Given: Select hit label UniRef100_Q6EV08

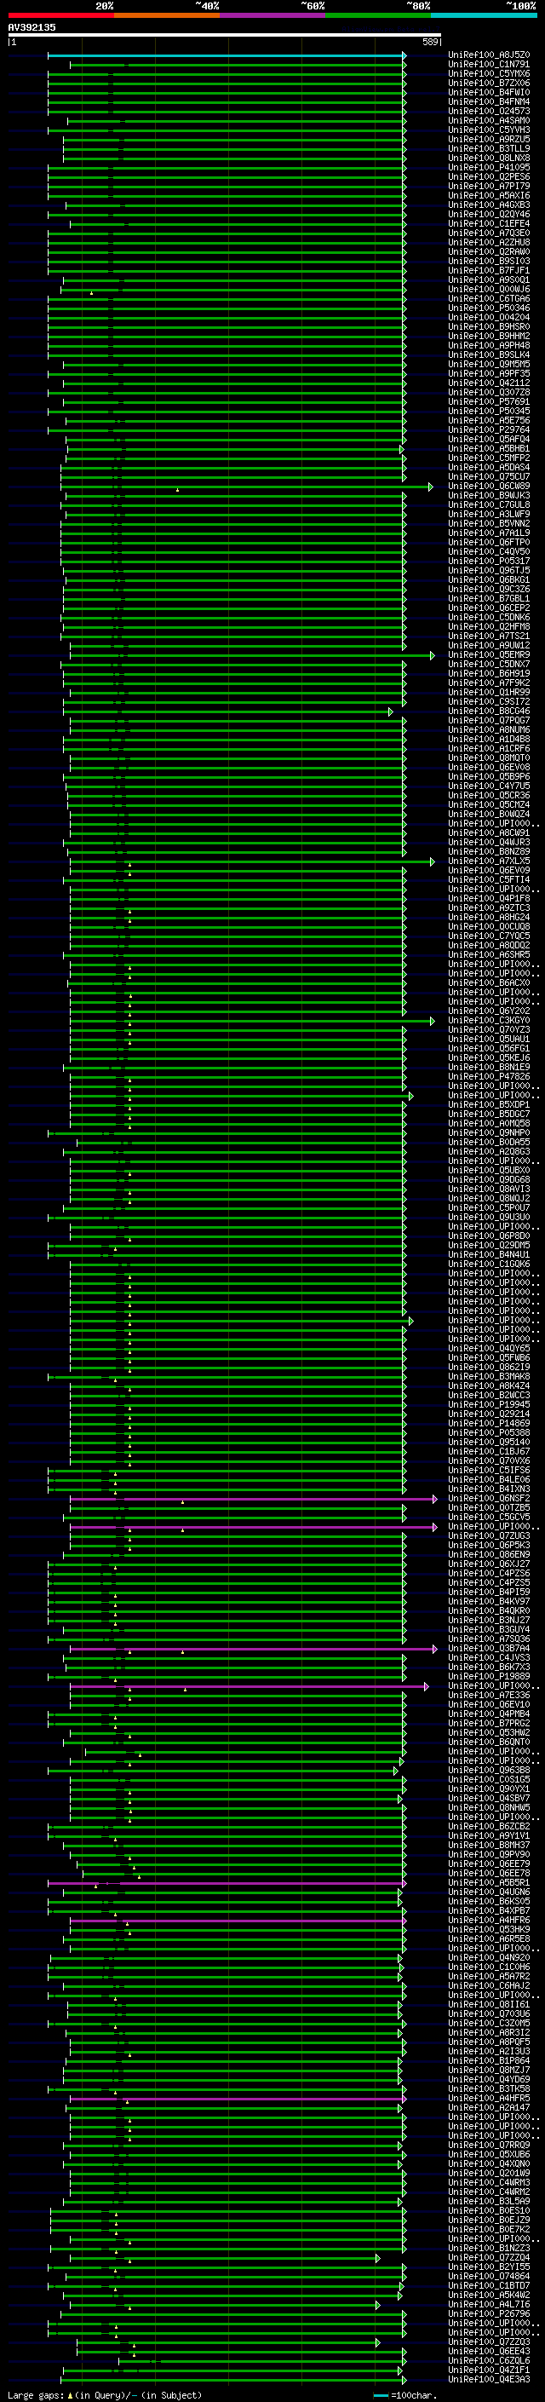Looking at the screenshot, I should (x=489, y=768).
